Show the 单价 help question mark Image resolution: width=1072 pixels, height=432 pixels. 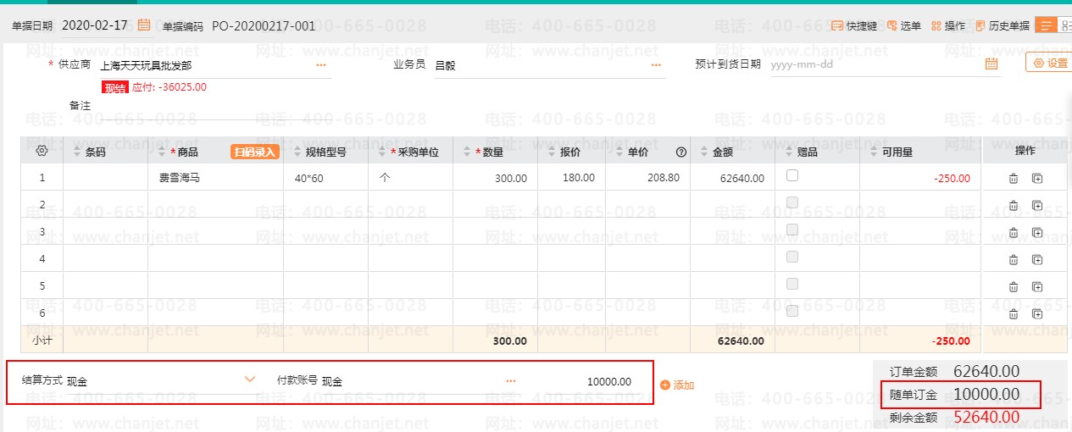[680, 152]
